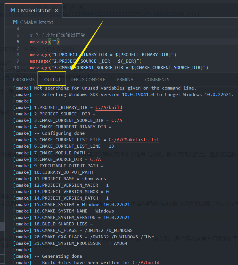Click the 18.BUILD_SHARED_LIBS output line
This screenshot has height=265, width=238.
point(53,224)
